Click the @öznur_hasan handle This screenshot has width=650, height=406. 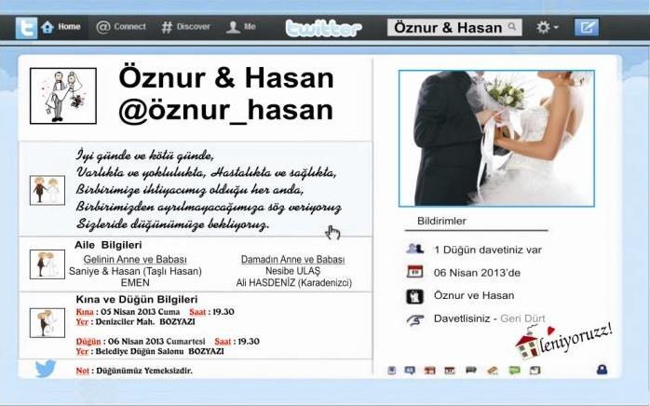pos(226,110)
